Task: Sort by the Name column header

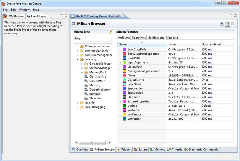Action: 142,44
